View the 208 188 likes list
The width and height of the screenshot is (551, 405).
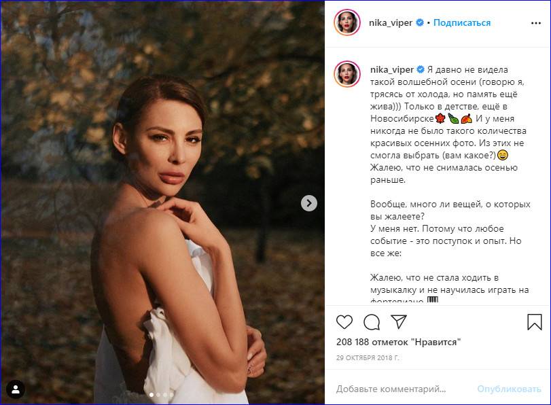click(x=398, y=342)
